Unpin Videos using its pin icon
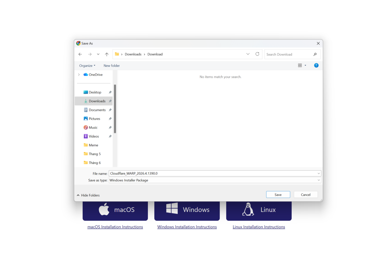The height and width of the screenshot is (264, 380). pos(110,136)
